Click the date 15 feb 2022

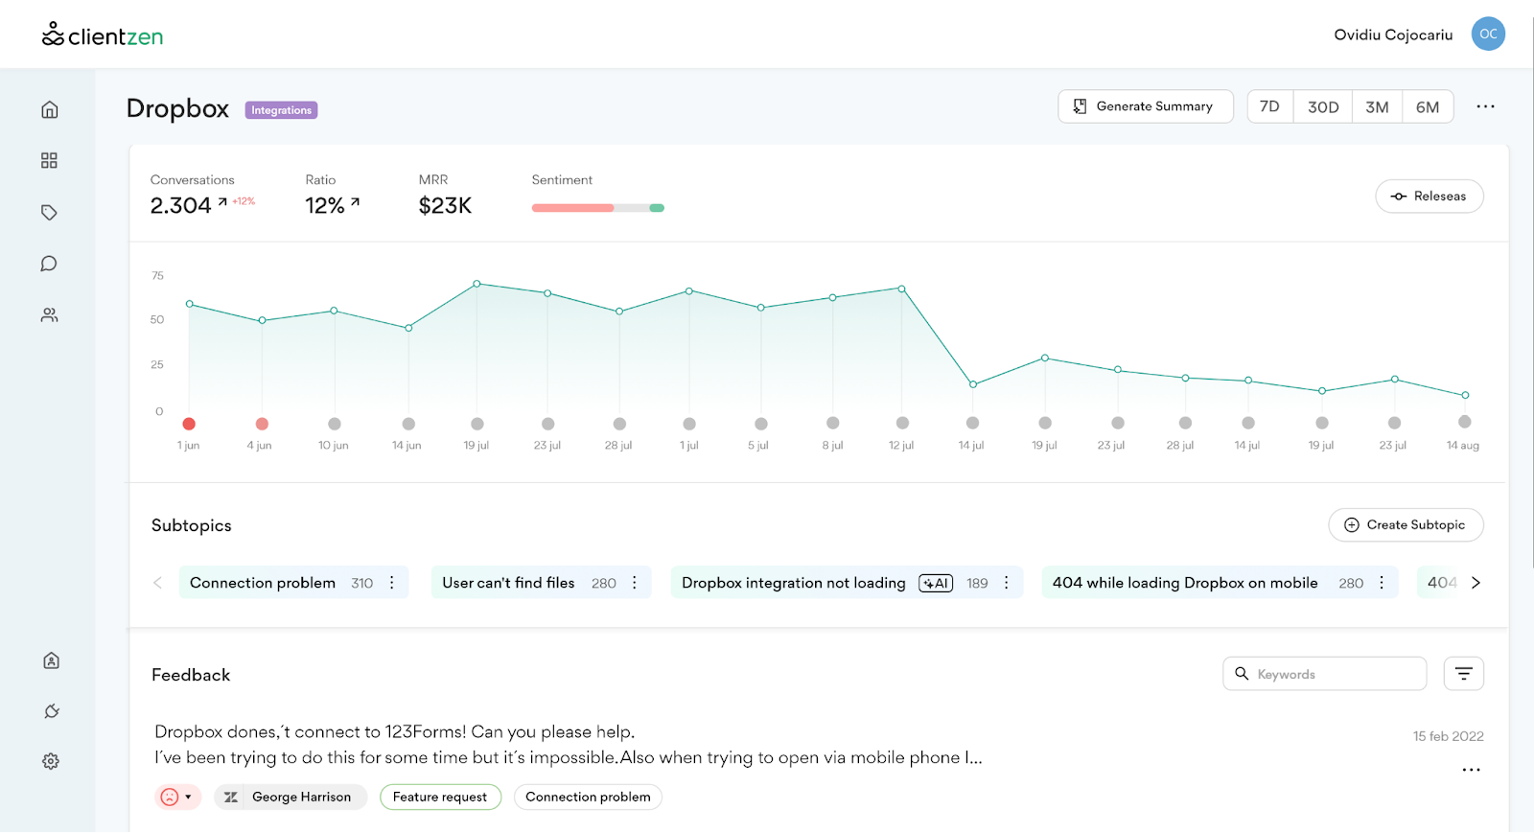1448,736
